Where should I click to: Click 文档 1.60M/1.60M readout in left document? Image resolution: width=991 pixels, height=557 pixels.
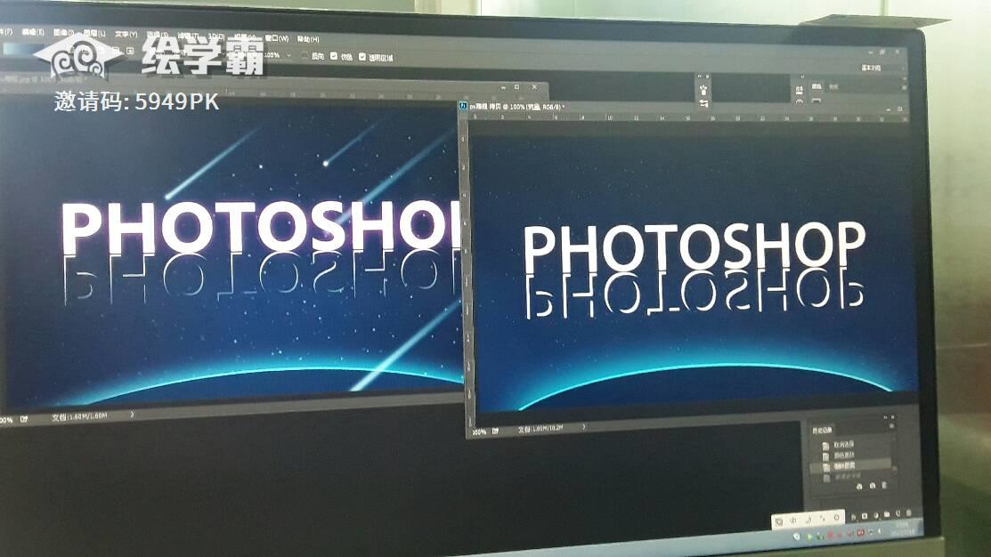tap(80, 416)
